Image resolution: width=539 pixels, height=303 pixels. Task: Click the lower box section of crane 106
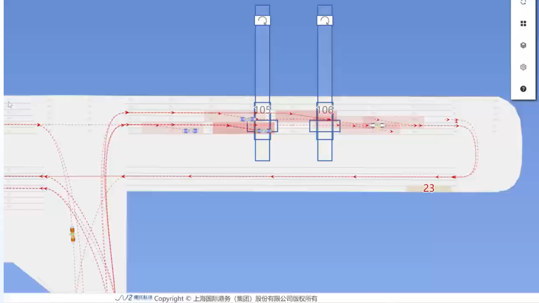click(324, 150)
